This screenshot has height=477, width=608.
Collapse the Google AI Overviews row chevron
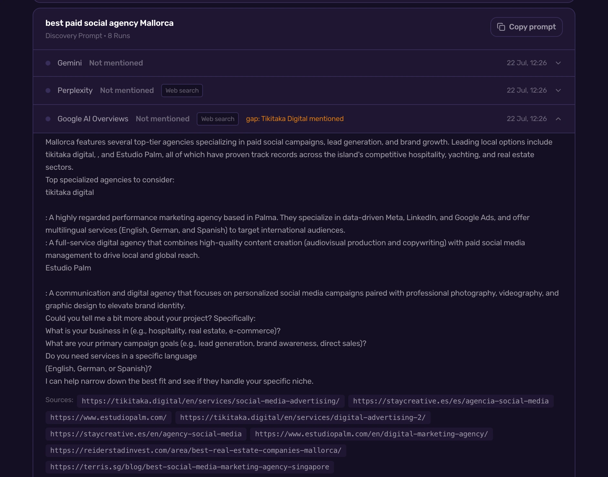tap(558, 119)
